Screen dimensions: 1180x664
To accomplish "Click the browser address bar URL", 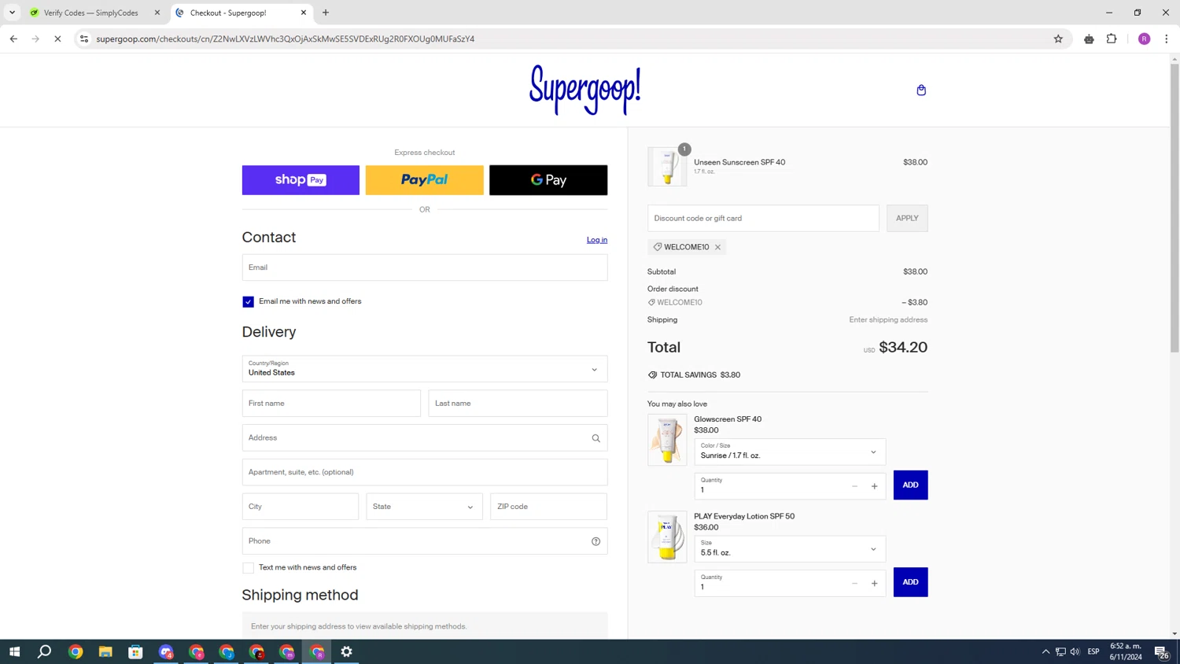I will coord(285,39).
